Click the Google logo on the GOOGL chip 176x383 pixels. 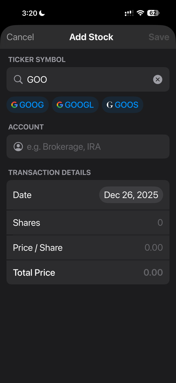click(60, 105)
